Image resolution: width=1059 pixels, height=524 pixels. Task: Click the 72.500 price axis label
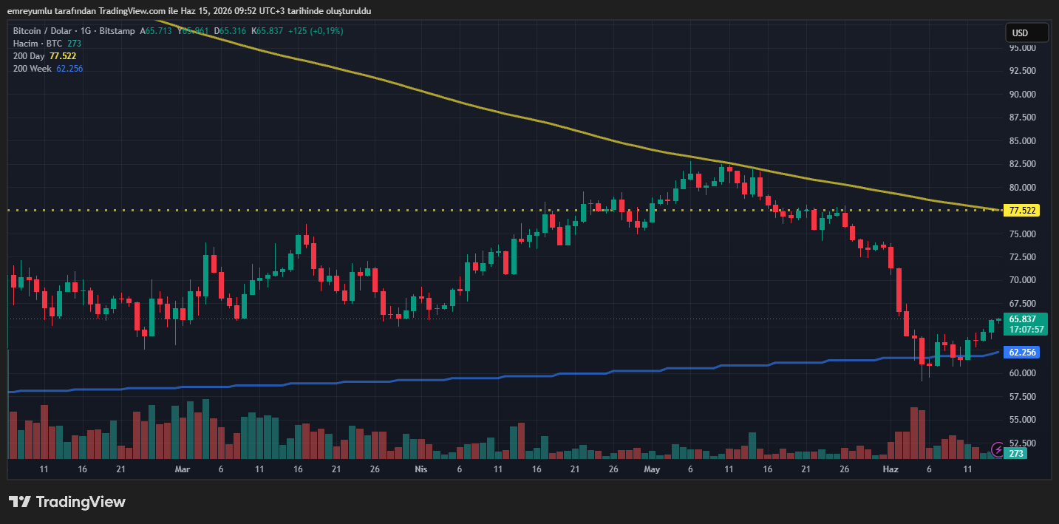1022,257
